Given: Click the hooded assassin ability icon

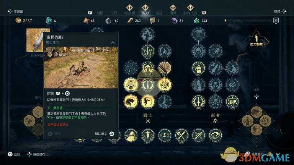Looking at the screenshot, I should coord(198,68).
